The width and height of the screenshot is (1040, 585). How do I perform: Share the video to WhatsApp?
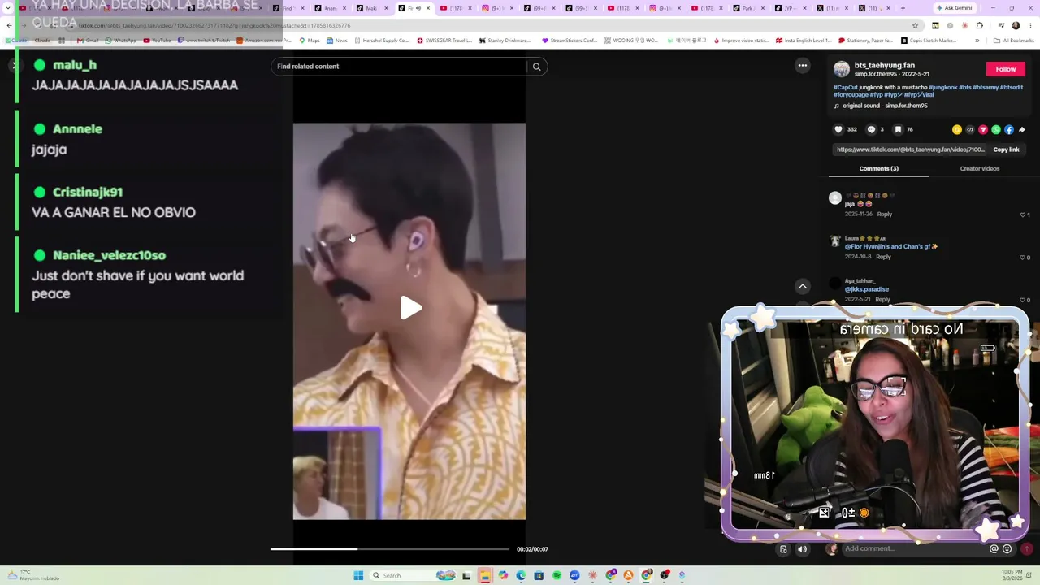click(x=996, y=129)
